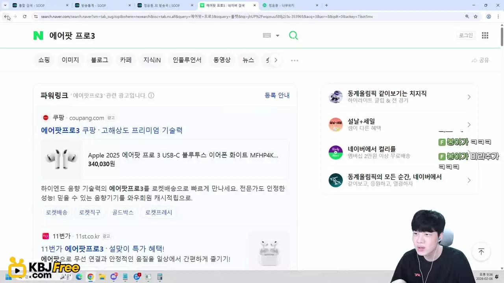This screenshot has width=504, height=283.
Task: Open the 에어팟프로3 쿠팡 고해상도 프리미엄 기술력 headline
Action: click(112, 130)
